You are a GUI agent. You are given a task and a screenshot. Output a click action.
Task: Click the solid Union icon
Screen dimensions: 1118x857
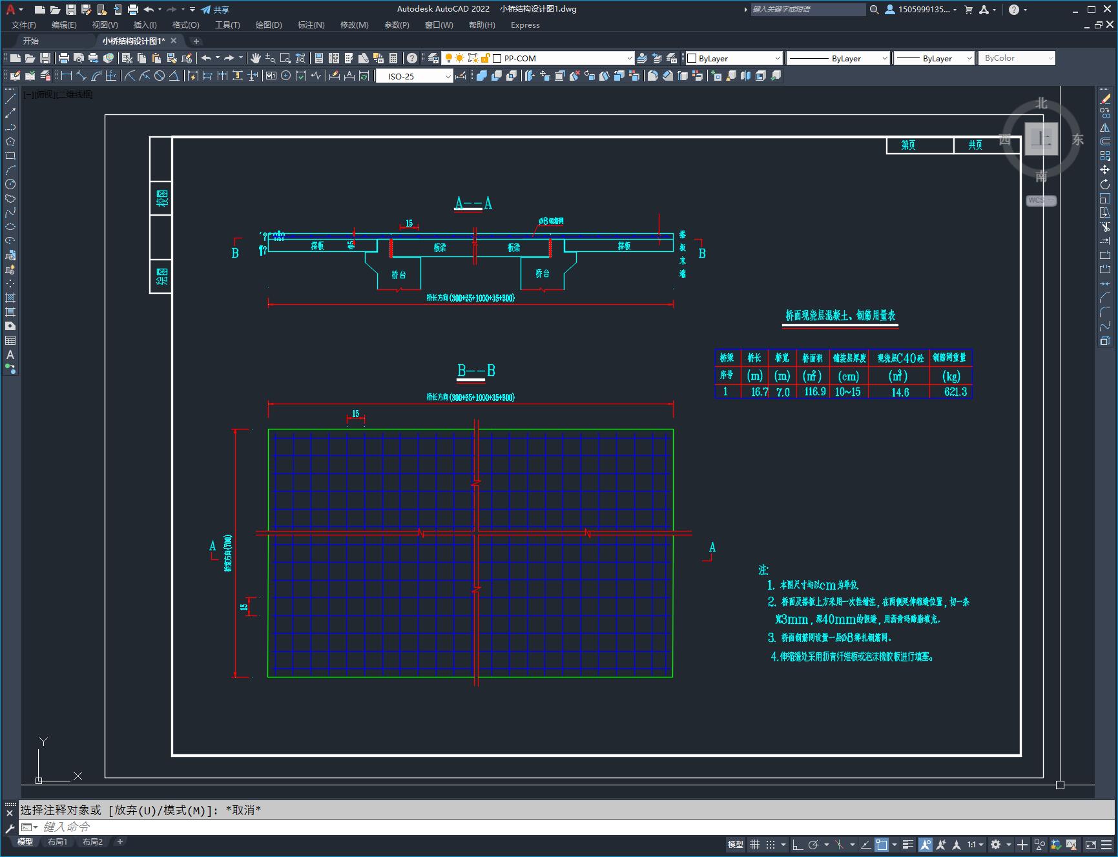point(482,76)
